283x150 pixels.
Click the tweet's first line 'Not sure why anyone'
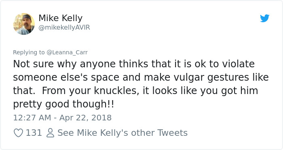pyautogui.click(x=64, y=64)
